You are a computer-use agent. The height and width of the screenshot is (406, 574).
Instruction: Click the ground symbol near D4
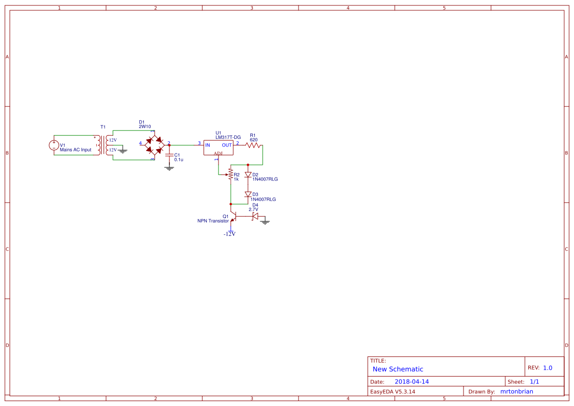[265, 221]
